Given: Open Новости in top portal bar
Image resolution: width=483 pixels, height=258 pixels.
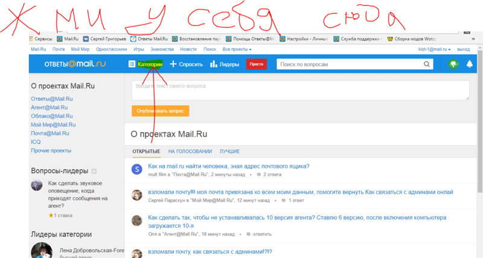Looking at the screenshot, I should pyautogui.click(x=188, y=50).
